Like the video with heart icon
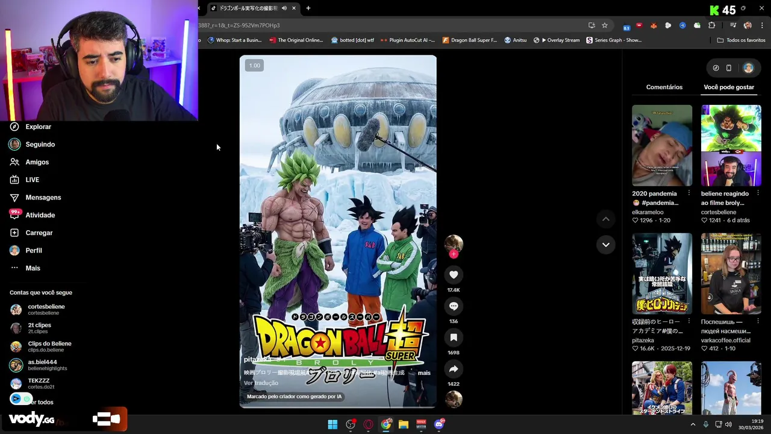The height and width of the screenshot is (434, 771). coord(454,275)
